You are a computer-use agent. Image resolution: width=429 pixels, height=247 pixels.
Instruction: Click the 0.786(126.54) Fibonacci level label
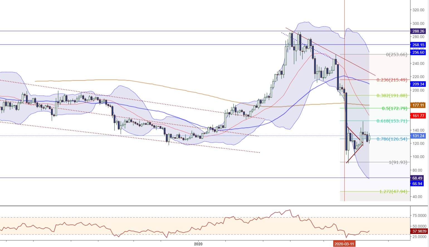392,139
